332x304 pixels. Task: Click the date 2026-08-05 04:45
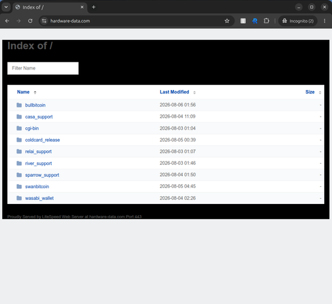(x=178, y=186)
